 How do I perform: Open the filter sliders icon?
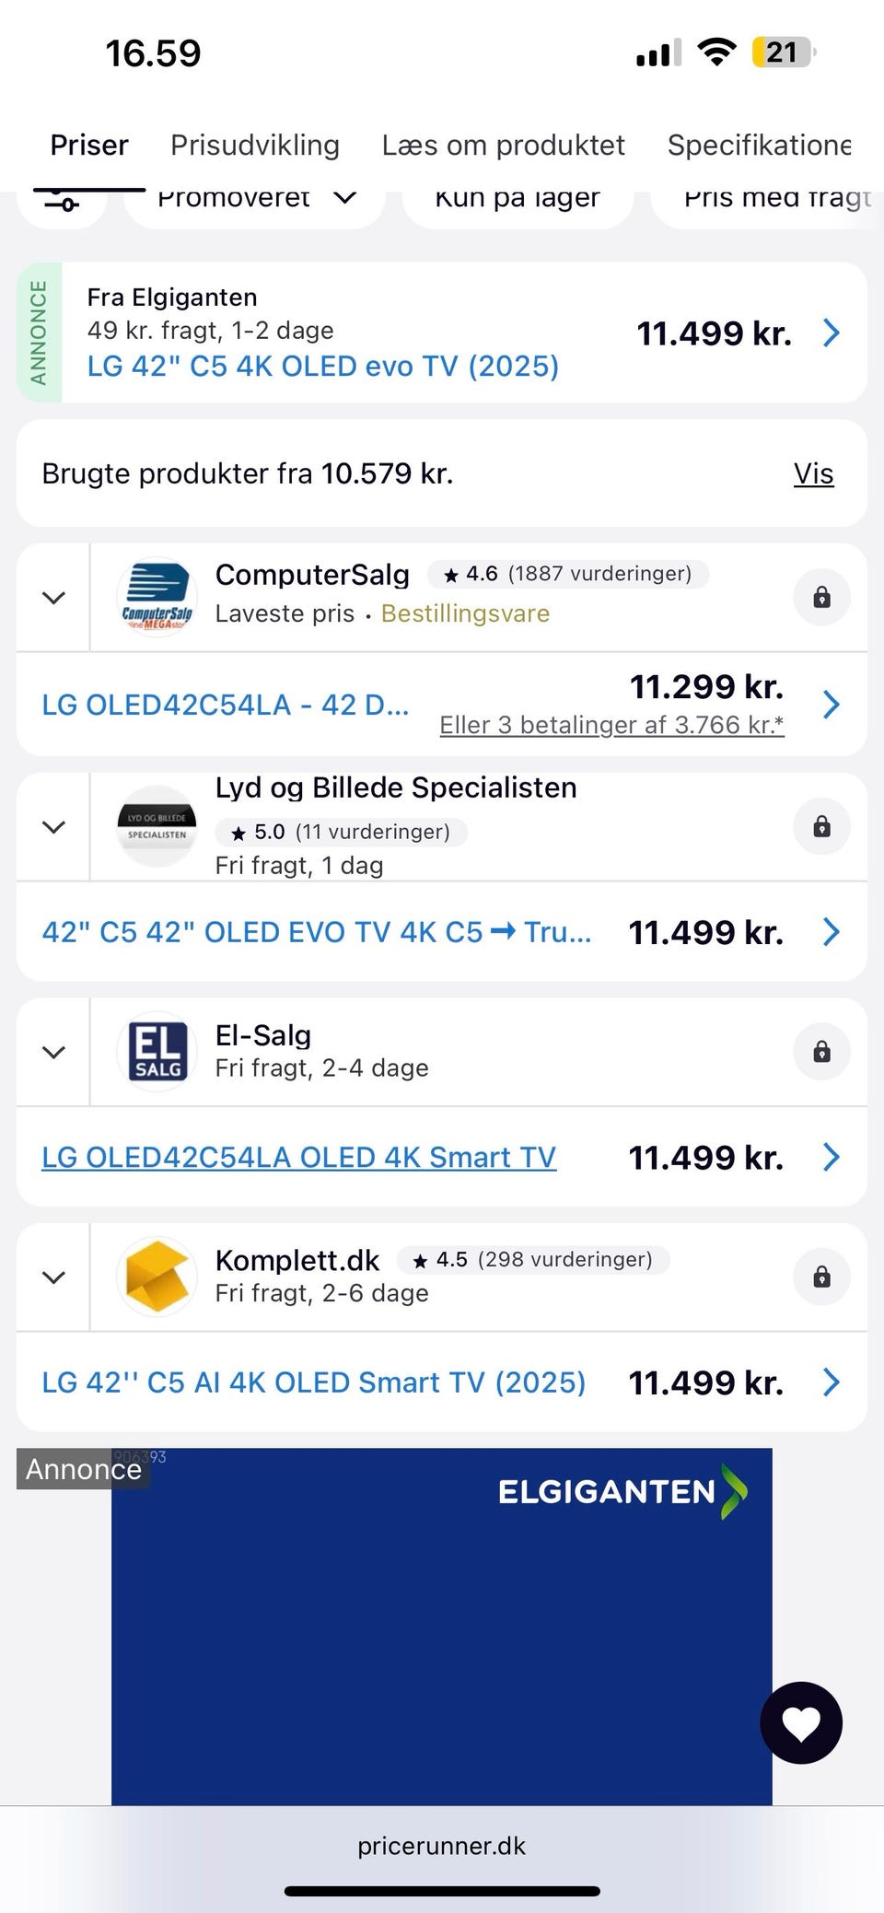(x=63, y=201)
